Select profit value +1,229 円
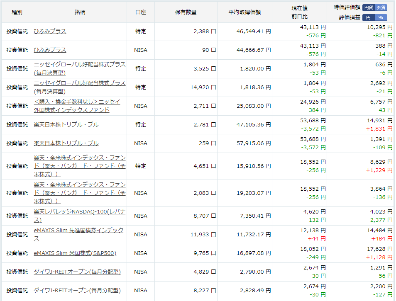This screenshot has height=301, width=396. click(379, 170)
